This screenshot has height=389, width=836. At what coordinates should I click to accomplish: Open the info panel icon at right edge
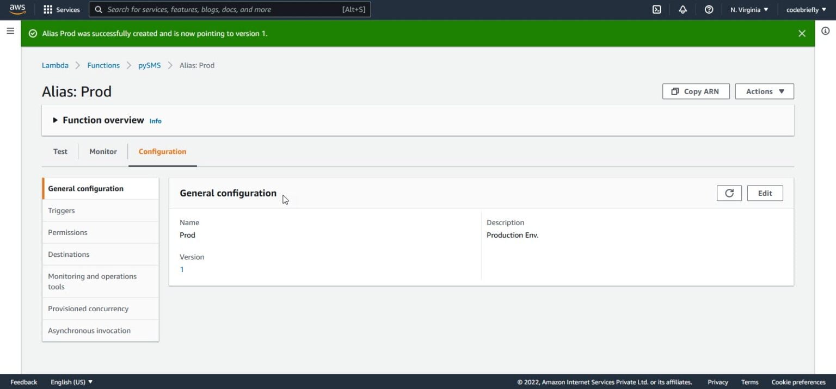point(825,31)
